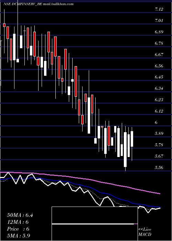Click the 5MA : 5.9 readout
This screenshot has width=172, height=241.
[x=19, y=235]
